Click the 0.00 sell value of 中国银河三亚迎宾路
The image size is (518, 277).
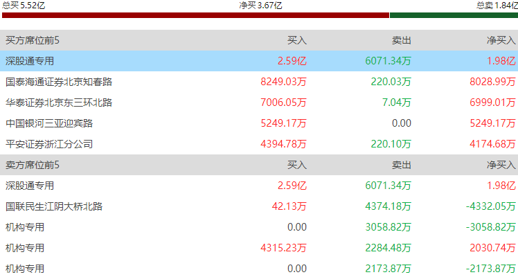click(x=402, y=123)
